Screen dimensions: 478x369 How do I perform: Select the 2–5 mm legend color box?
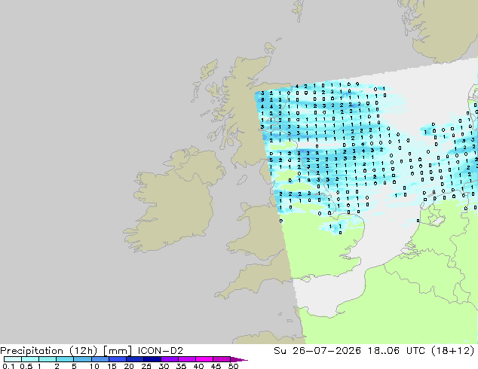(x=65, y=359)
